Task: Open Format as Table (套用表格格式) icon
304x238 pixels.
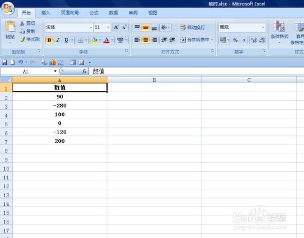Action: (x=299, y=26)
